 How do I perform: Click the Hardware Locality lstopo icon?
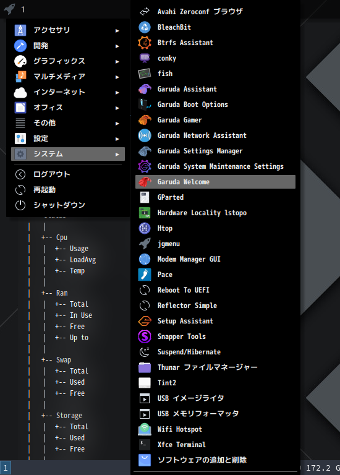pos(145,212)
